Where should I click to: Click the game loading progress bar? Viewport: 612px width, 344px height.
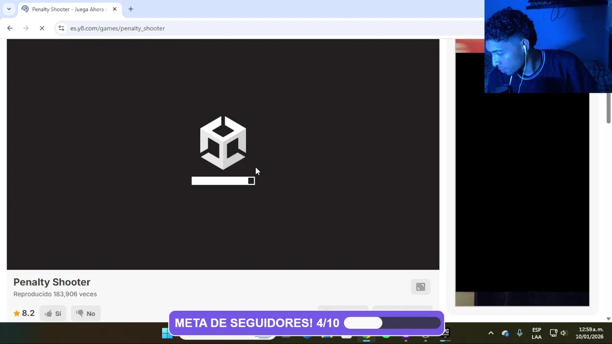coord(223,181)
